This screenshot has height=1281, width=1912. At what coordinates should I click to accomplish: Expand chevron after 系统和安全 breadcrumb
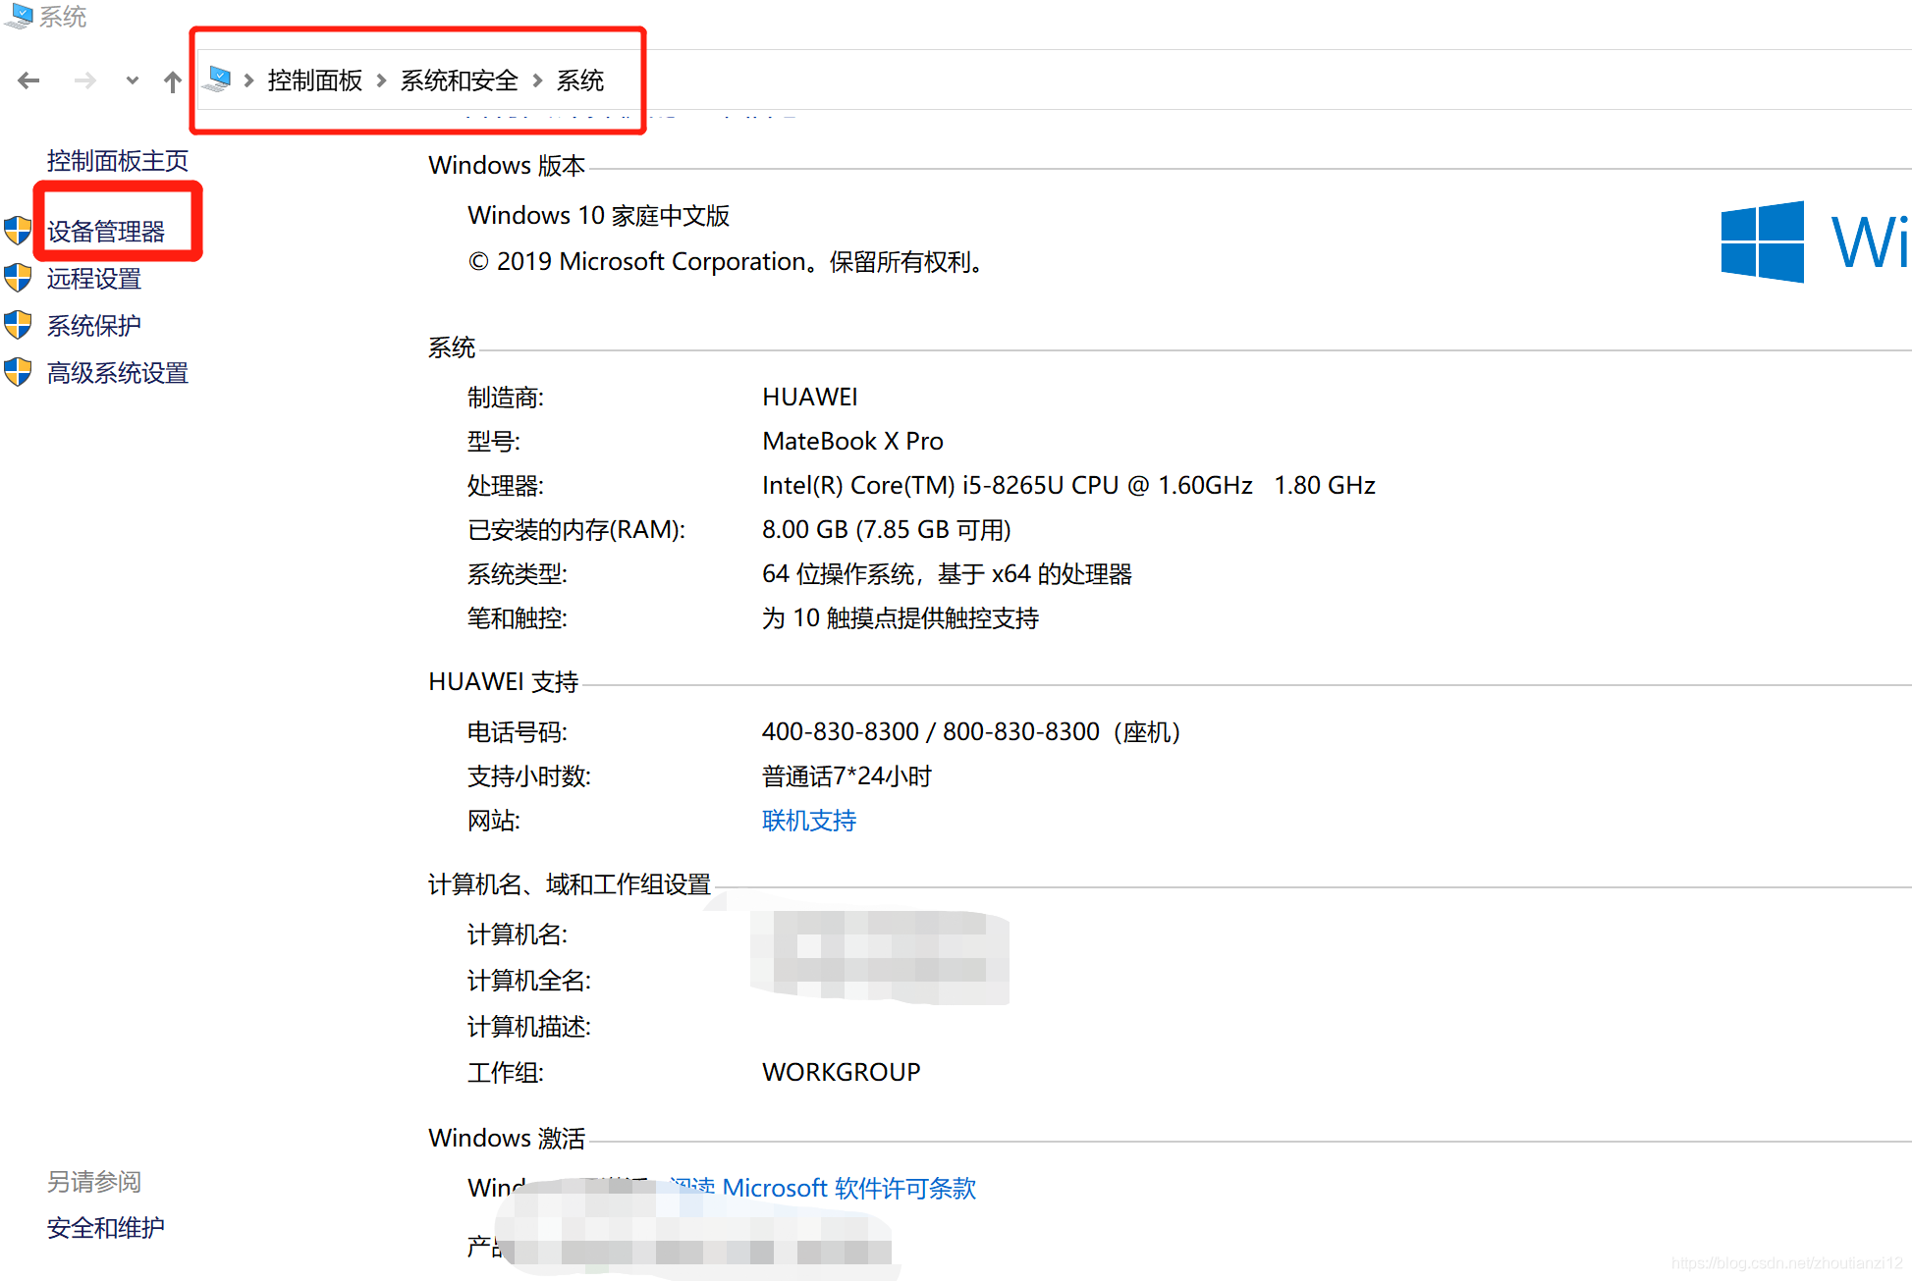(538, 80)
